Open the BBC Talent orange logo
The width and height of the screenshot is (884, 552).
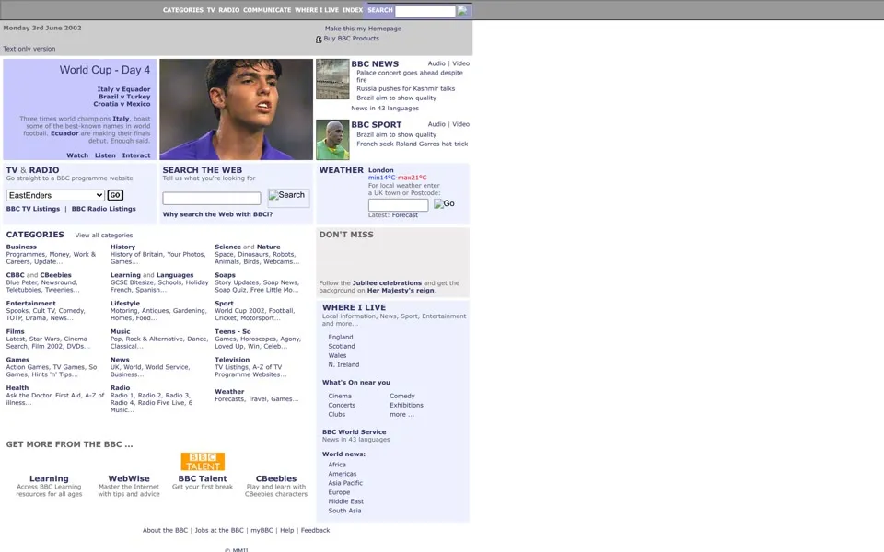click(x=203, y=461)
